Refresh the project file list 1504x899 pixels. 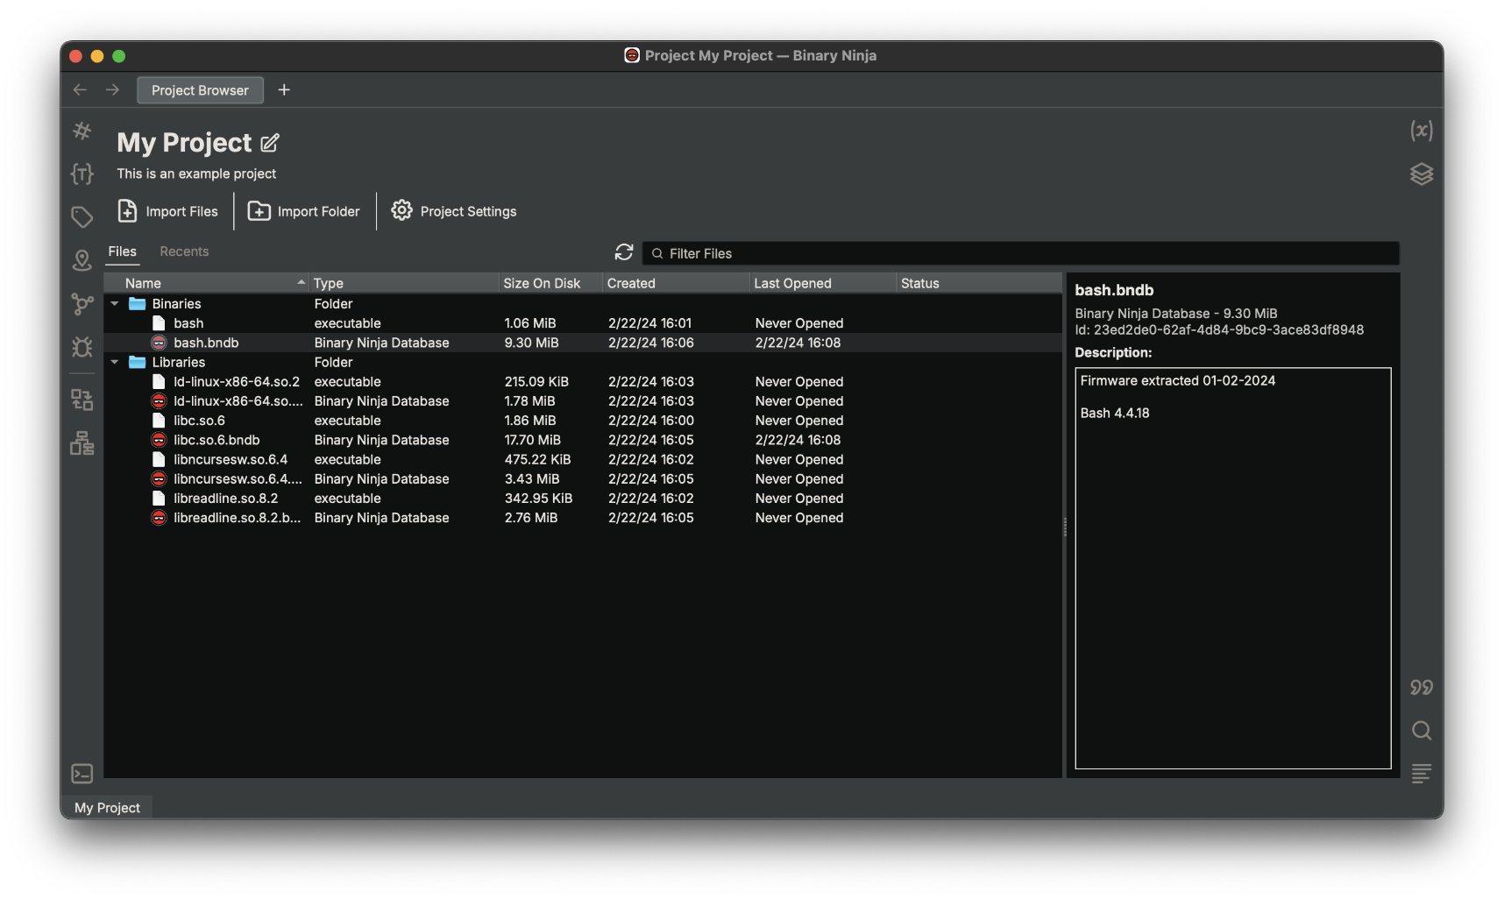(x=624, y=252)
